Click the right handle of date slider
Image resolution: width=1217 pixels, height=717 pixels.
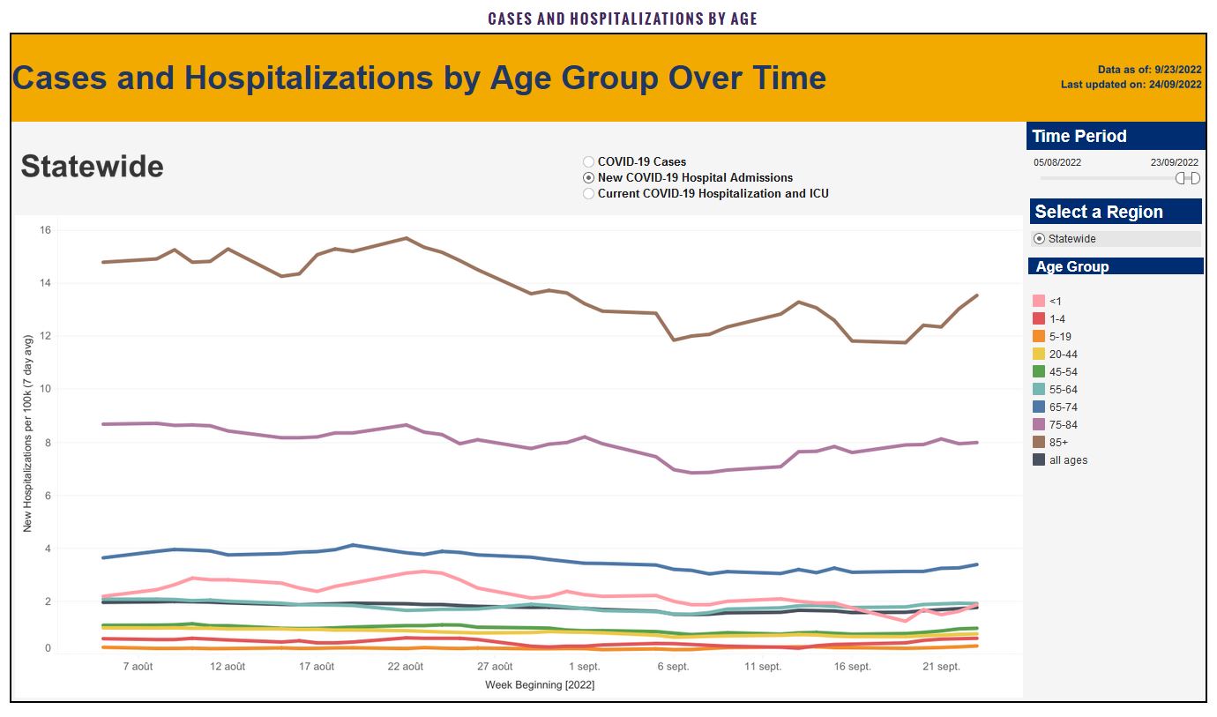click(x=1194, y=178)
